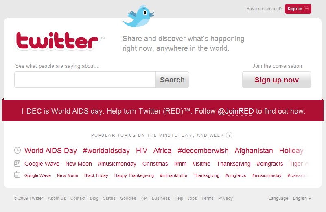Open the Privacy footer link
The image size is (326, 212).
[225, 199]
